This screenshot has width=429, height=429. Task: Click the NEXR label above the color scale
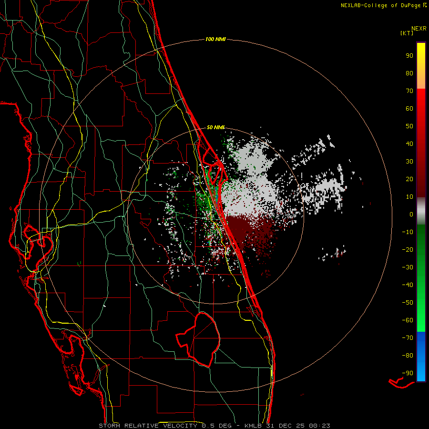click(x=419, y=29)
